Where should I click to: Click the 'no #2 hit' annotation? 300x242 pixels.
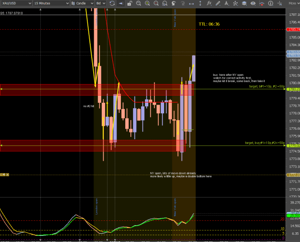(x=89, y=106)
